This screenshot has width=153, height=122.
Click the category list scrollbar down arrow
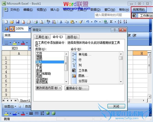pos(66,82)
